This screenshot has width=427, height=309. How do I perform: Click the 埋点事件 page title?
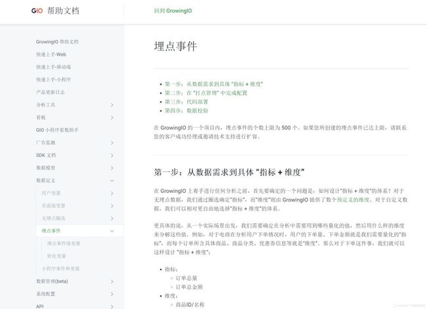coord(175,46)
